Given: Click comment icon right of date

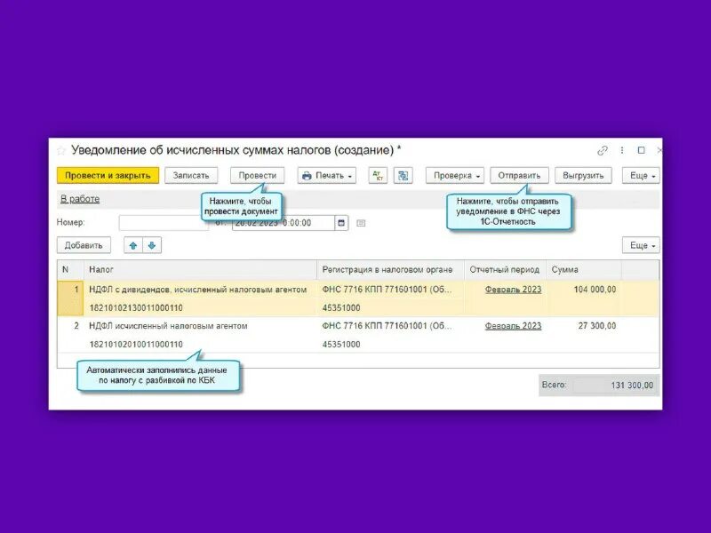Looking at the screenshot, I should tap(361, 223).
